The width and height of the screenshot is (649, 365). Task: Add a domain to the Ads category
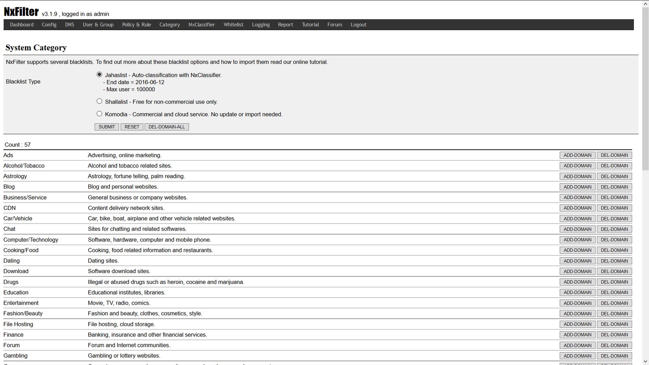[577, 155]
